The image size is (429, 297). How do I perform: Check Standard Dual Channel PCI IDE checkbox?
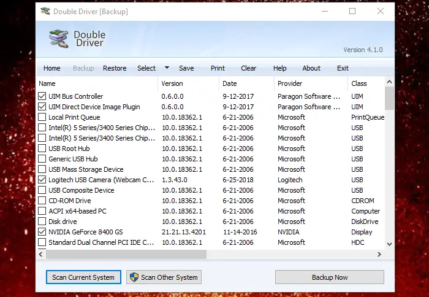coord(42,242)
